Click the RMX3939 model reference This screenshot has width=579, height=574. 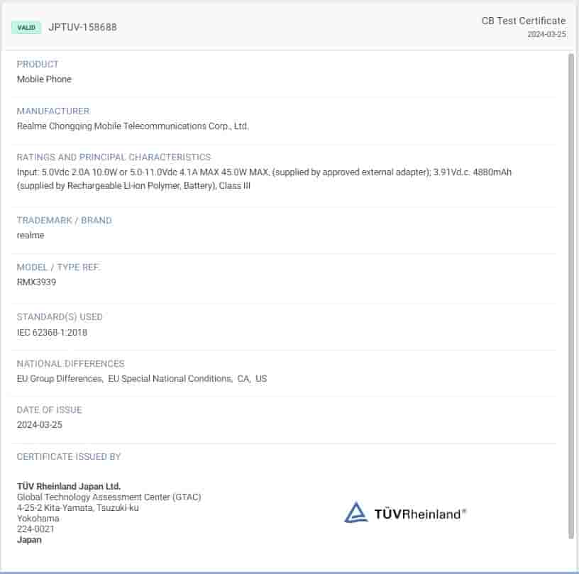(x=36, y=282)
